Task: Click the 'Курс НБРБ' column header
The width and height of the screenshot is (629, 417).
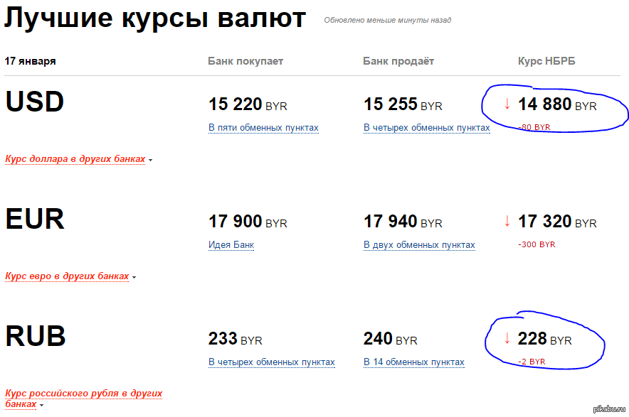Action: (x=546, y=61)
